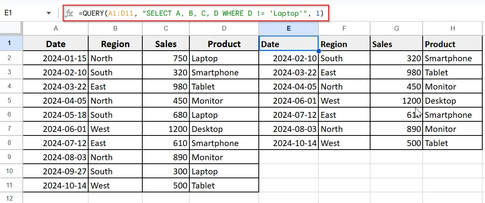The height and width of the screenshot is (203, 485).
Task: Click cell C1 containing Sales
Action: point(166,44)
